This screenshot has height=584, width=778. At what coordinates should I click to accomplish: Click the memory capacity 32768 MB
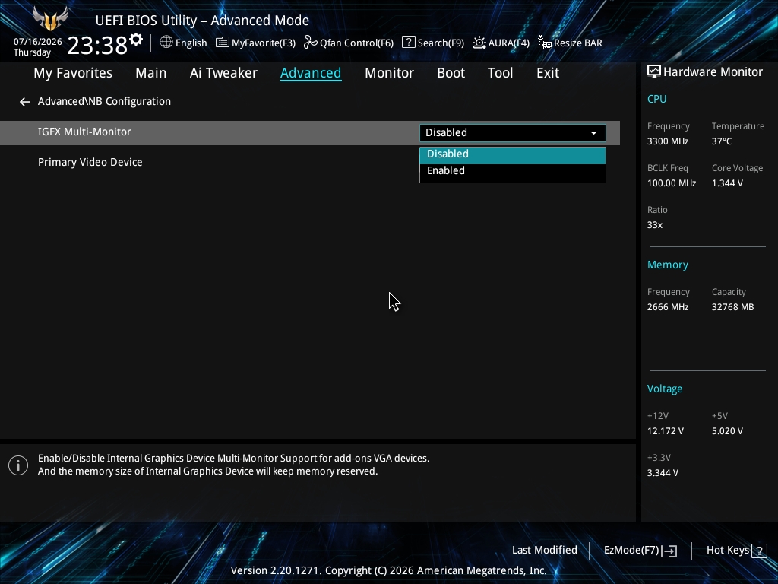[732, 307]
